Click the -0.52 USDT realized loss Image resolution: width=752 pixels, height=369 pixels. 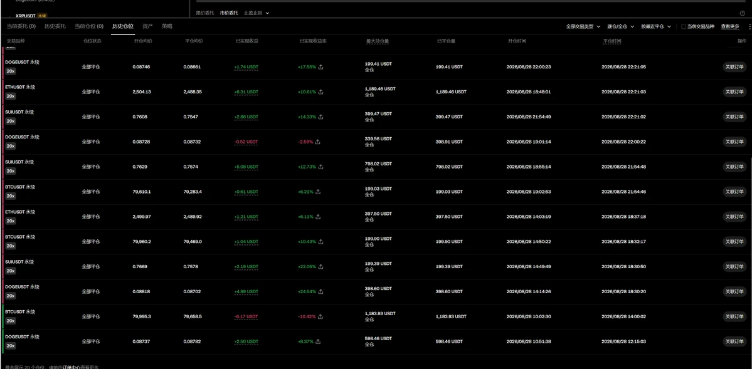coord(246,142)
